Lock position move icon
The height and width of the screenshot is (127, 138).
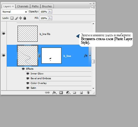click(21, 18)
